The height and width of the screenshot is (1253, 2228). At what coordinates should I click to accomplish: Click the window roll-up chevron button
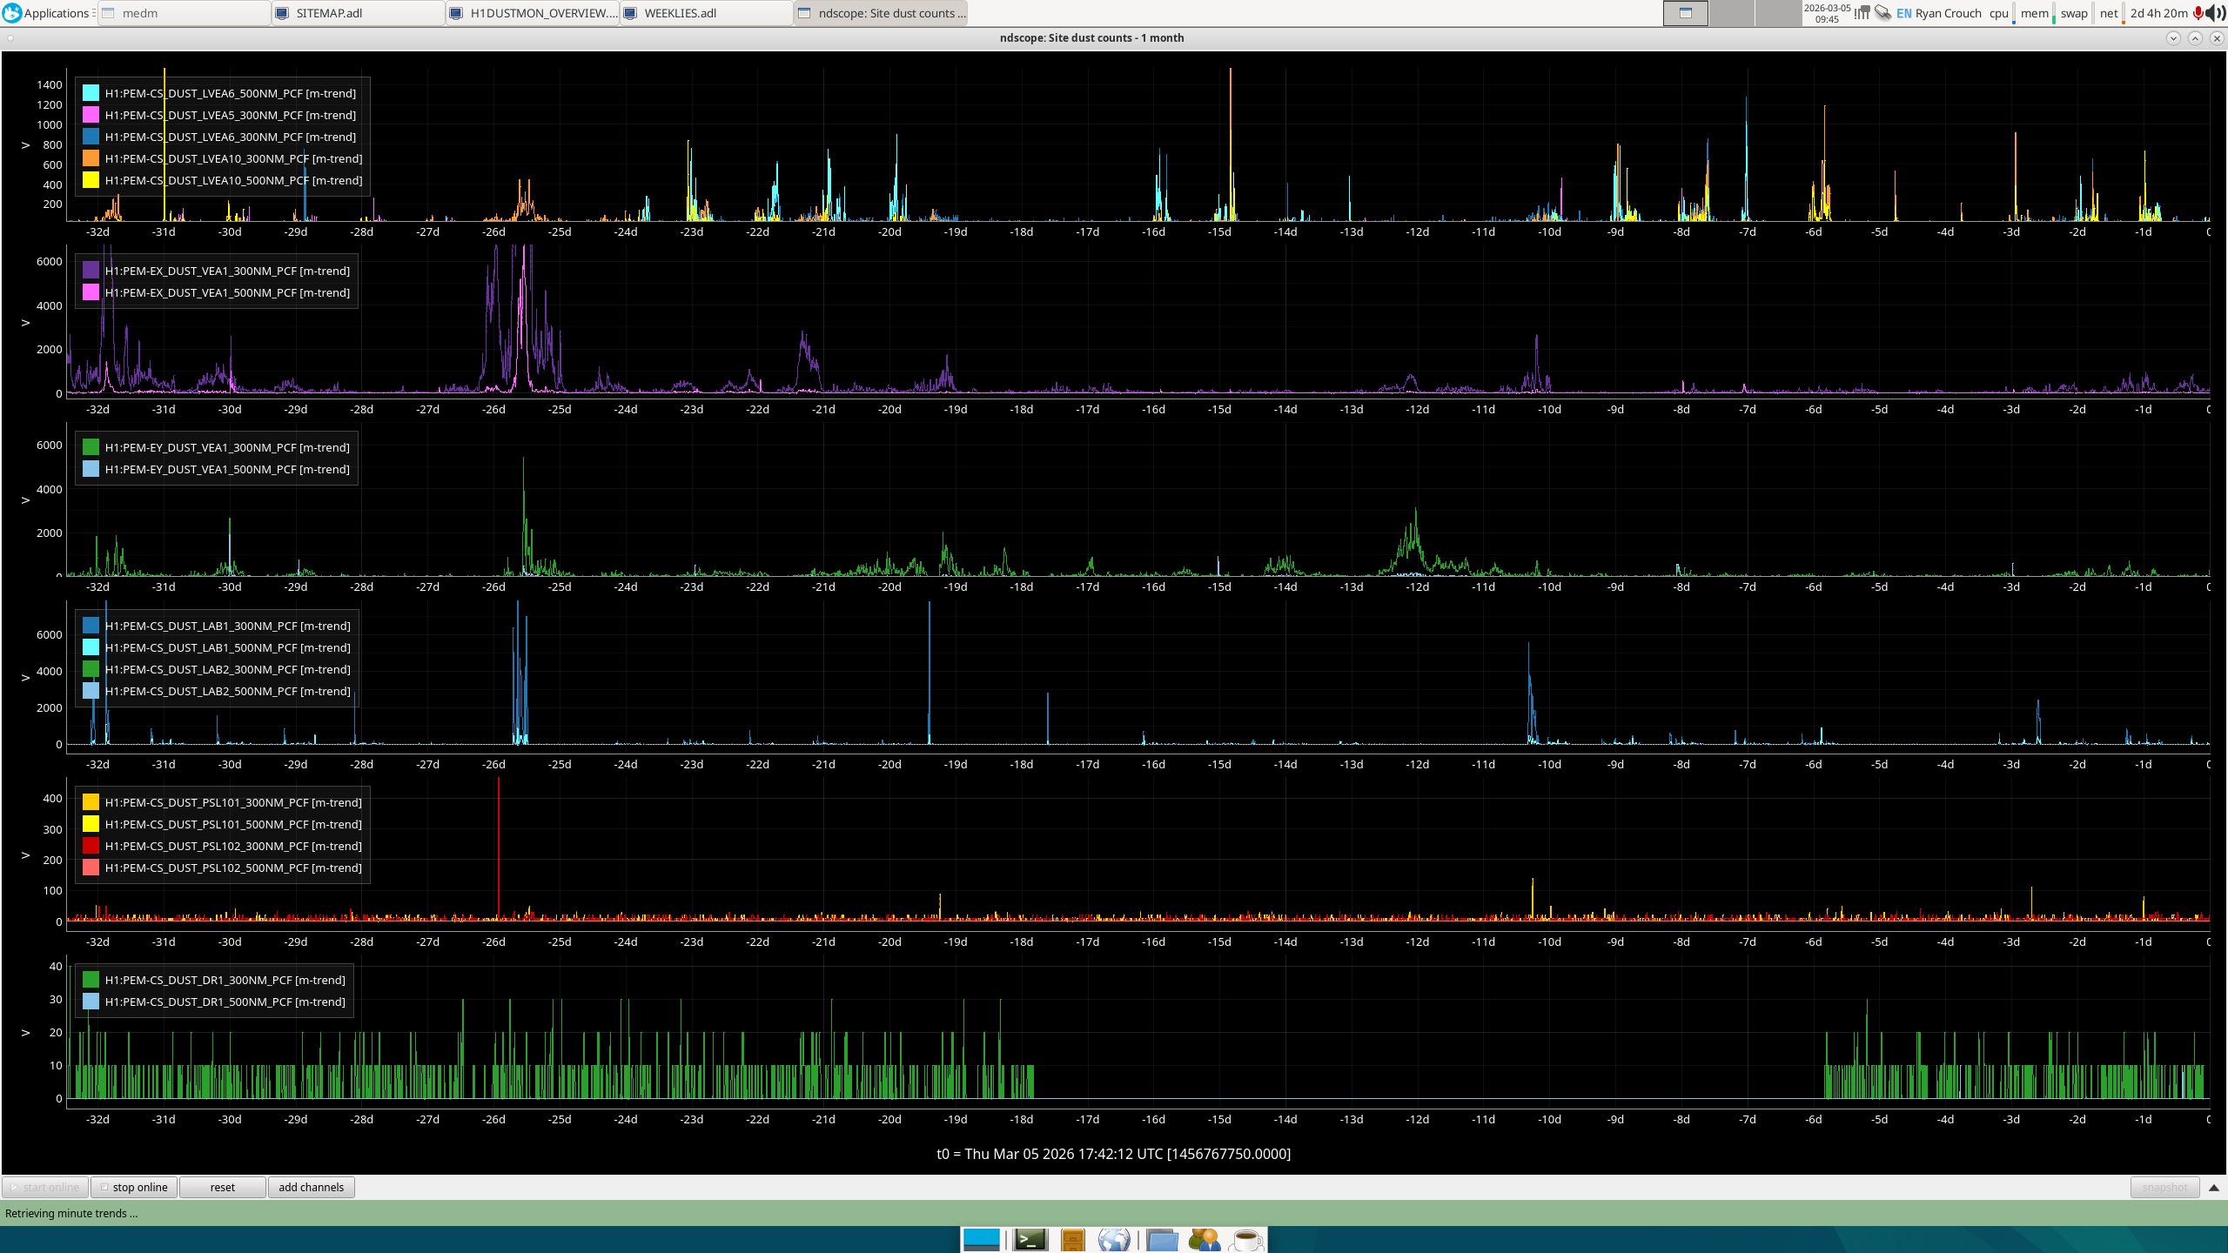[x=2195, y=38]
